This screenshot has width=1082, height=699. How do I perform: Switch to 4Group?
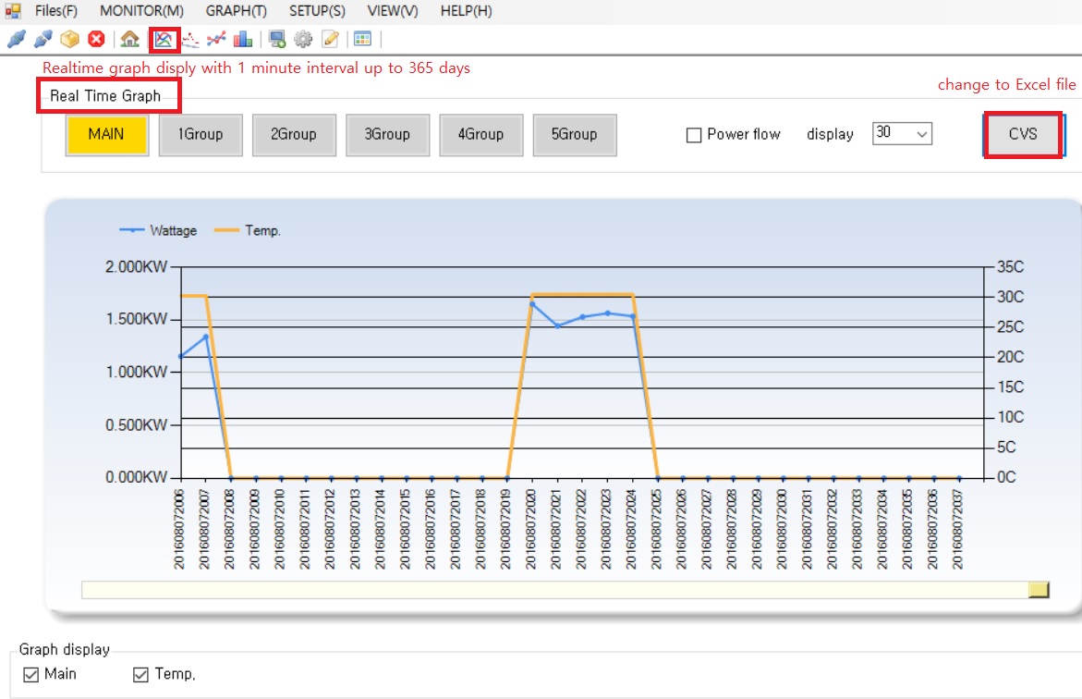click(481, 135)
